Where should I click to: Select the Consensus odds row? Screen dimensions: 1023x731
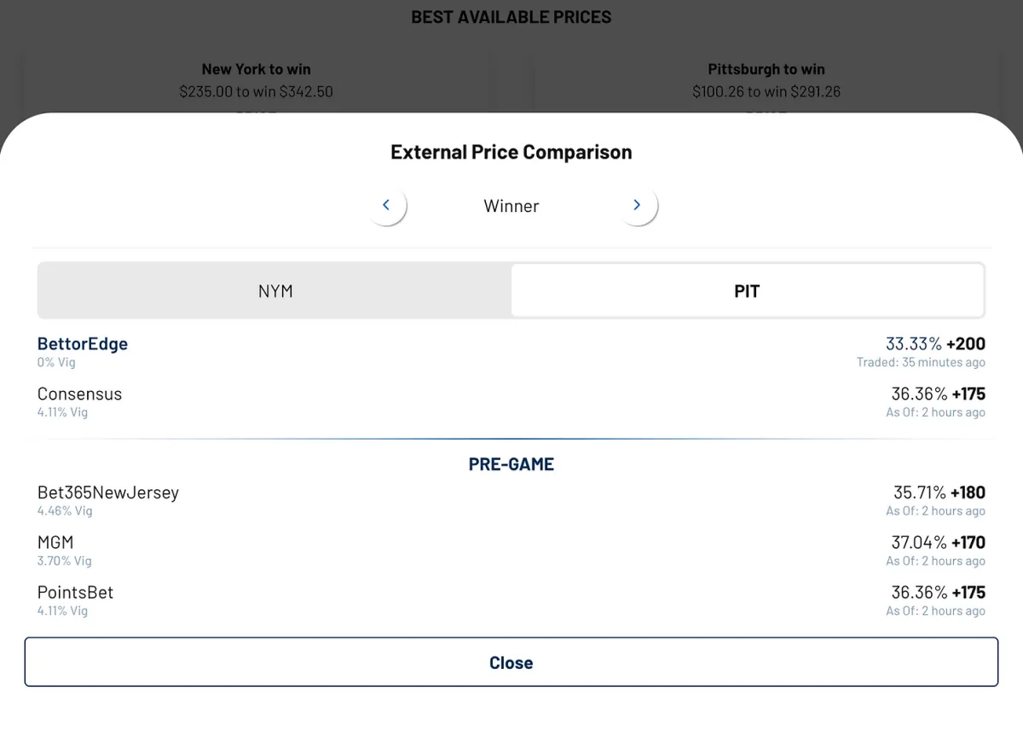point(511,402)
